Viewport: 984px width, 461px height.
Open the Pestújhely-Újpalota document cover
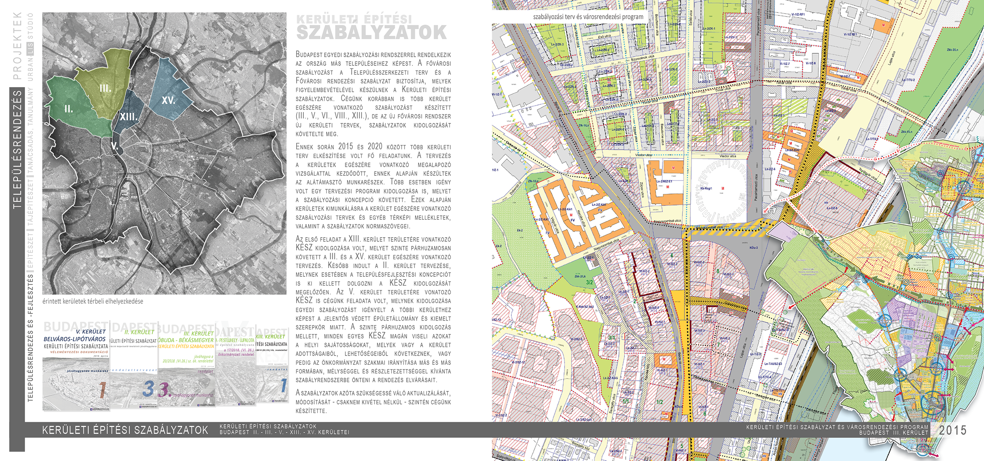tap(235, 365)
